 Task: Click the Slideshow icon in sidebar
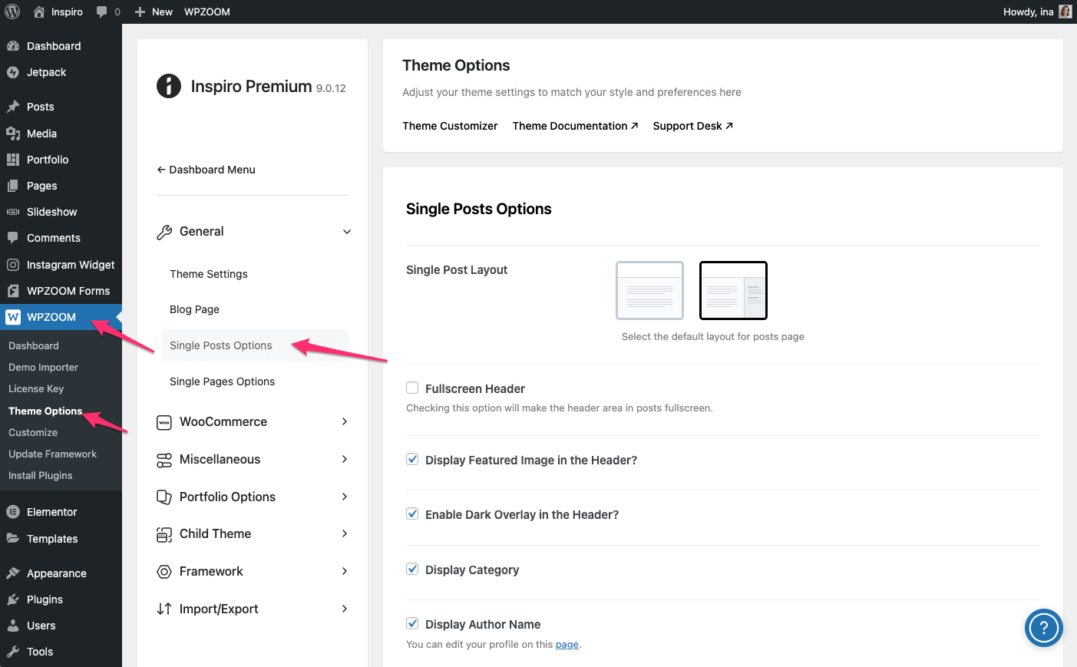pos(13,212)
